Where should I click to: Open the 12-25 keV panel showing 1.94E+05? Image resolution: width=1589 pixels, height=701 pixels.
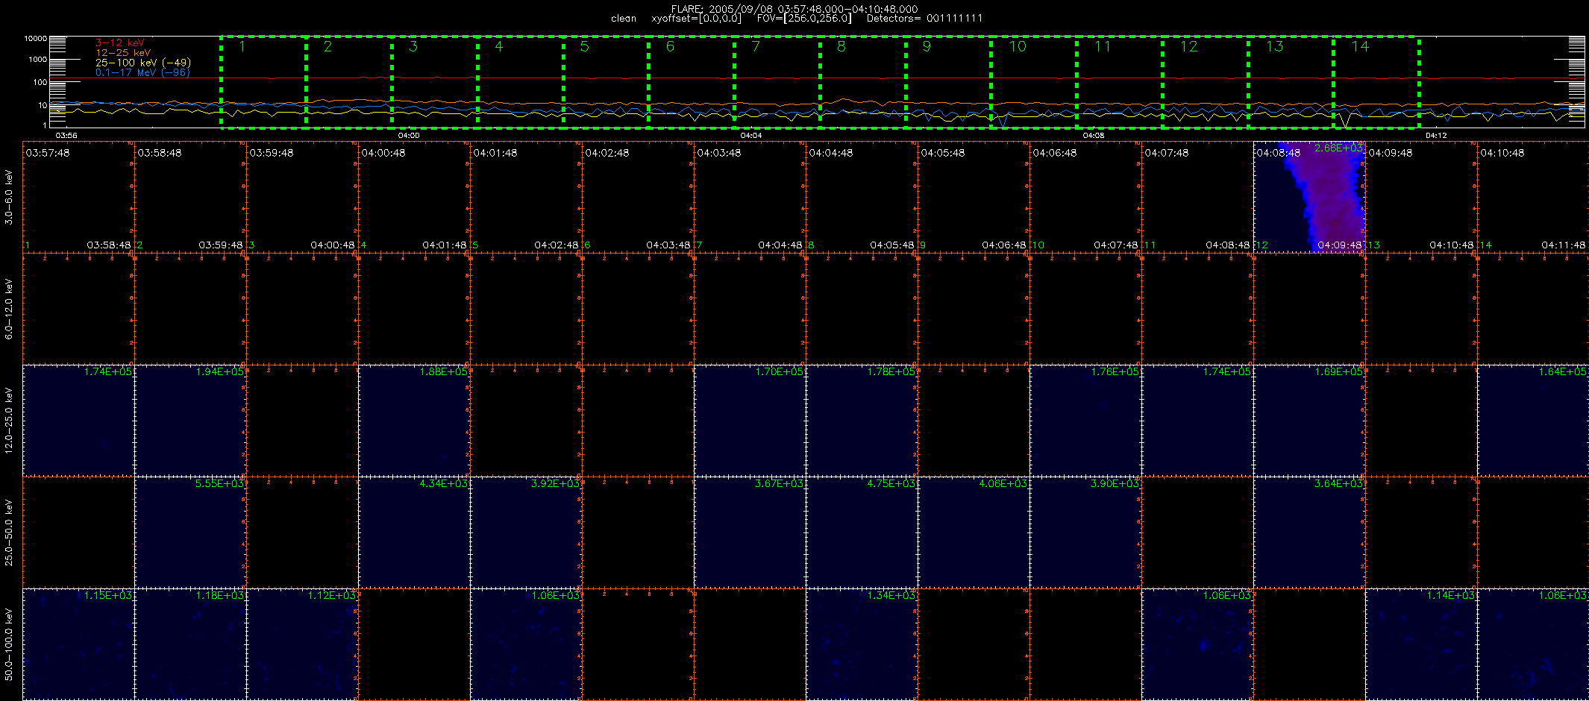190,421
